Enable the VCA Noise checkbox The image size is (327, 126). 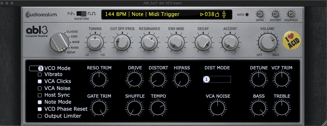click(40, 88)
